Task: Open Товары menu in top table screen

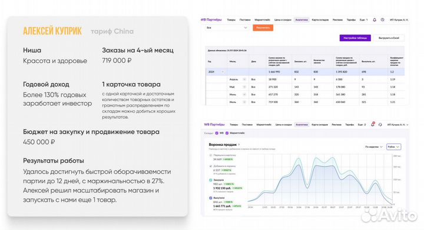Action: [231, 20]
